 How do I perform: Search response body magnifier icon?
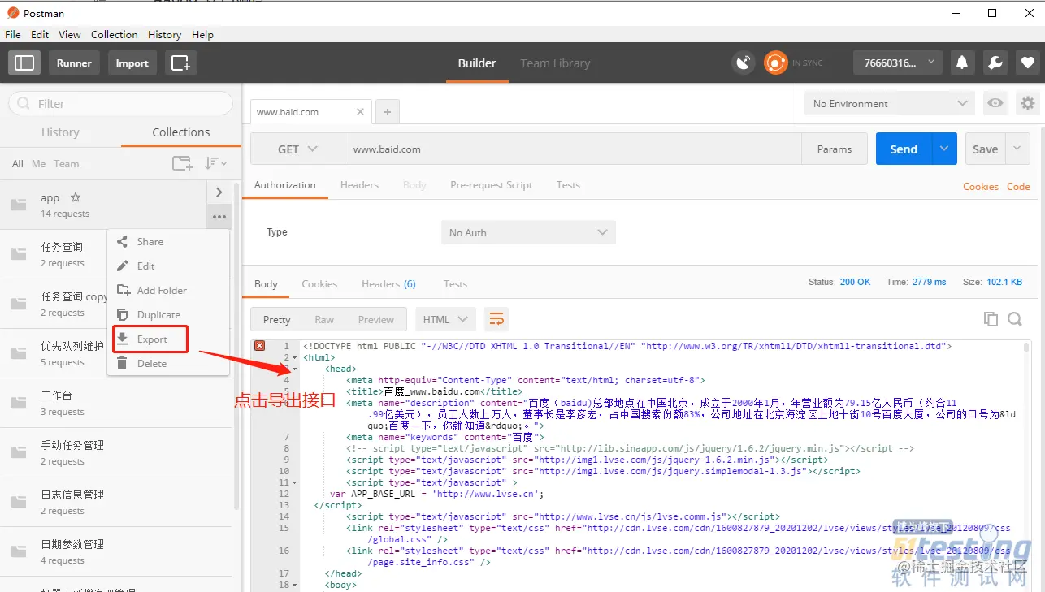[1015, 319]
